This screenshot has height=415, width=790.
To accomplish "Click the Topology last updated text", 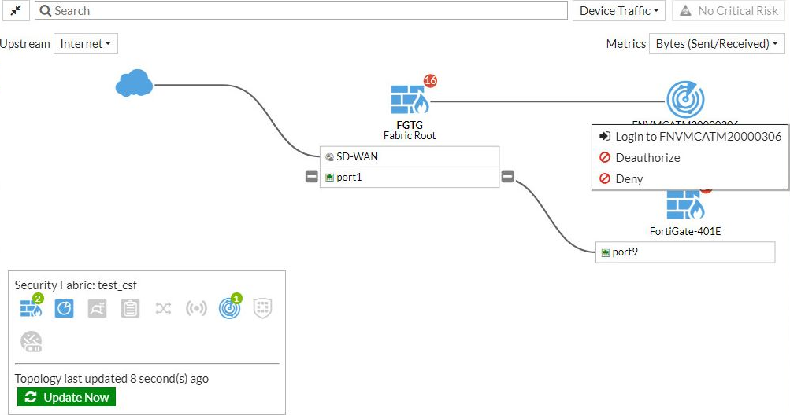I will 111,378.
